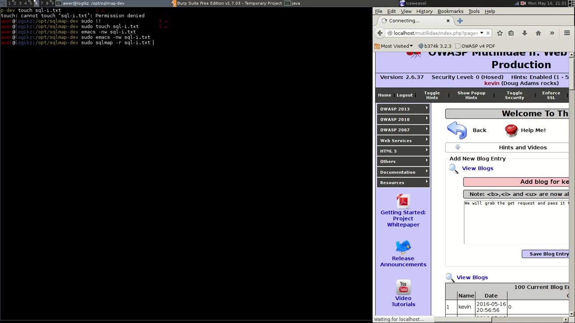The image size is (575, 323).
Task: Open the b374k 3.2.3 bookmark
Action: pyautogui.click(x=434, y=46)
